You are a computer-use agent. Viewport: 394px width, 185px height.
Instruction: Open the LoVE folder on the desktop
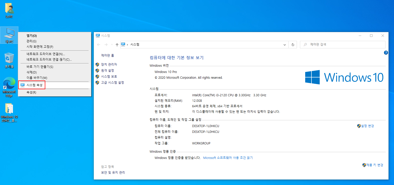[x=9, y=11]
